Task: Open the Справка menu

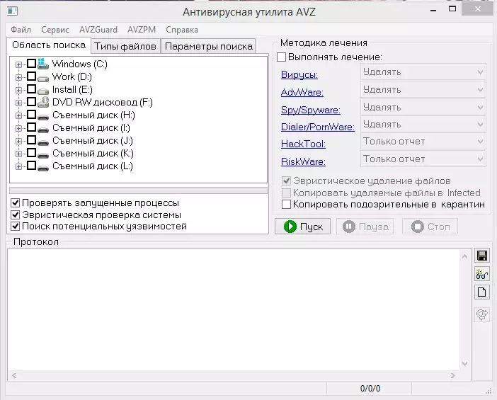Action: tap(182, 30)
